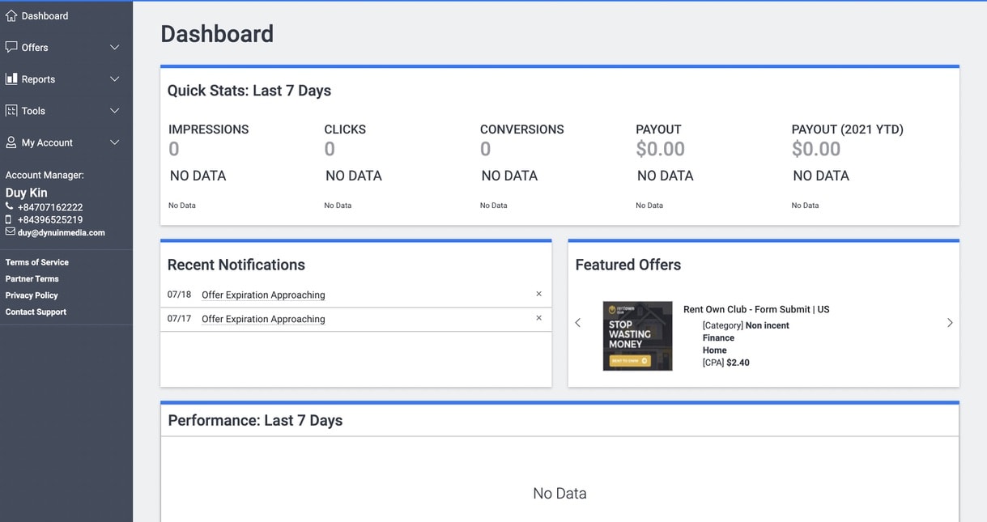
Task: Click account manager email duy@dynuinmedia.com
Action: tap(62, 232)
